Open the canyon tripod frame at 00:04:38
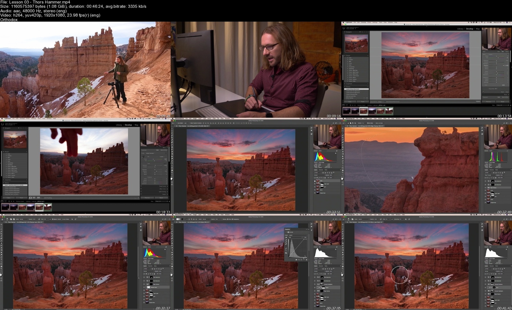 pyautogui.click(x=85, y=70)
